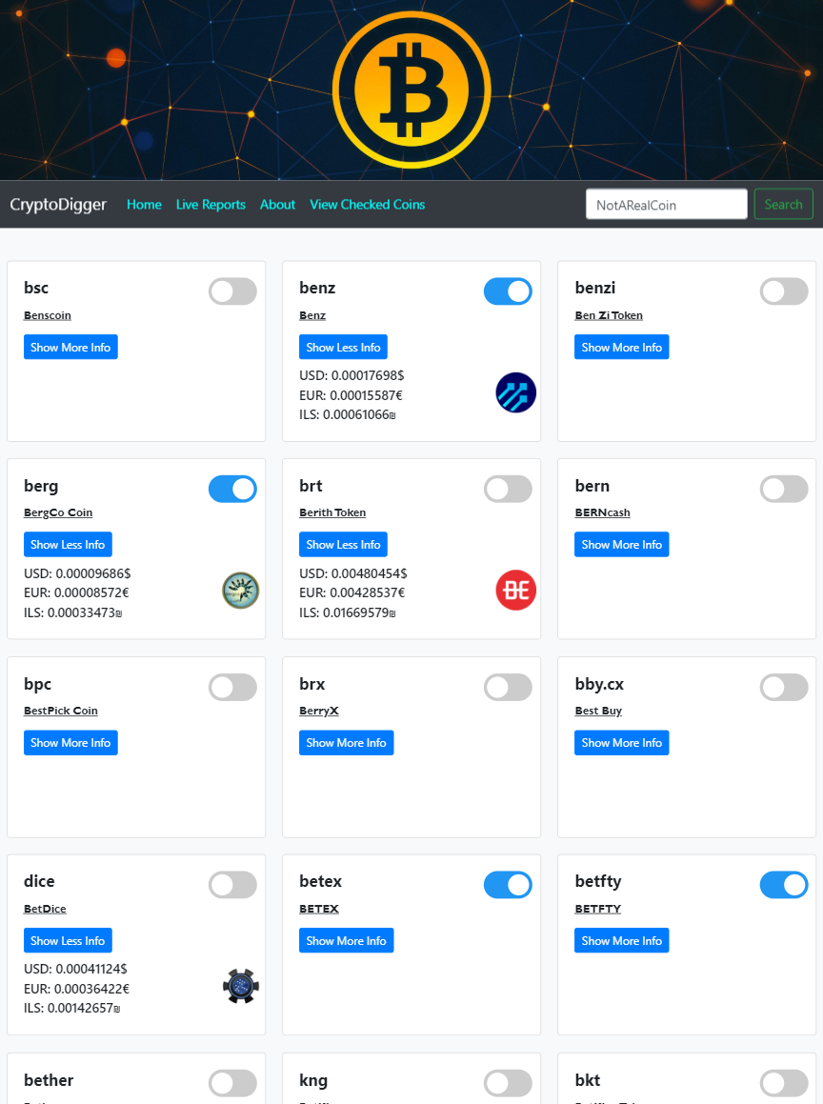823x1104 pixels.
Task: Open the BerryX name link
Action: (319, 711)
